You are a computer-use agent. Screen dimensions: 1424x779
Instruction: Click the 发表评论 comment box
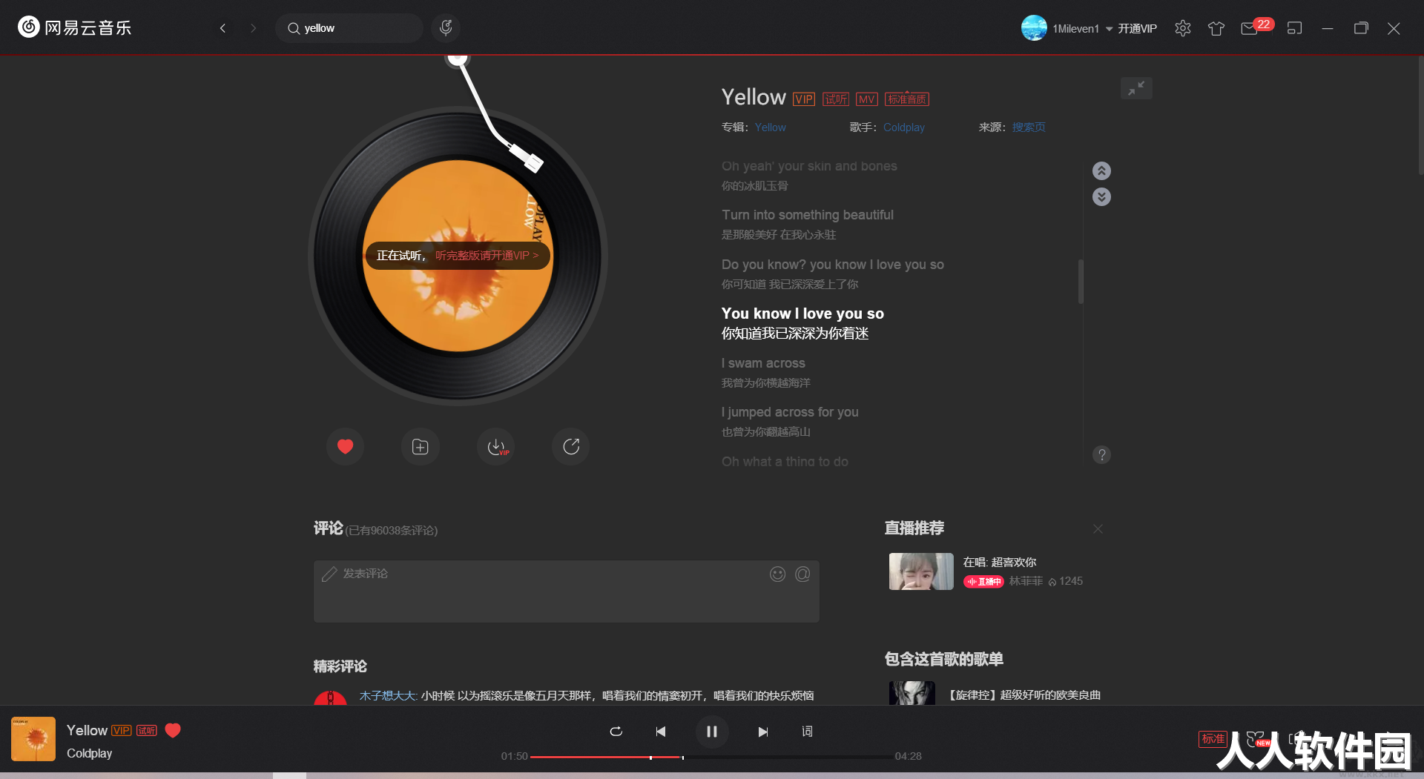567,591
